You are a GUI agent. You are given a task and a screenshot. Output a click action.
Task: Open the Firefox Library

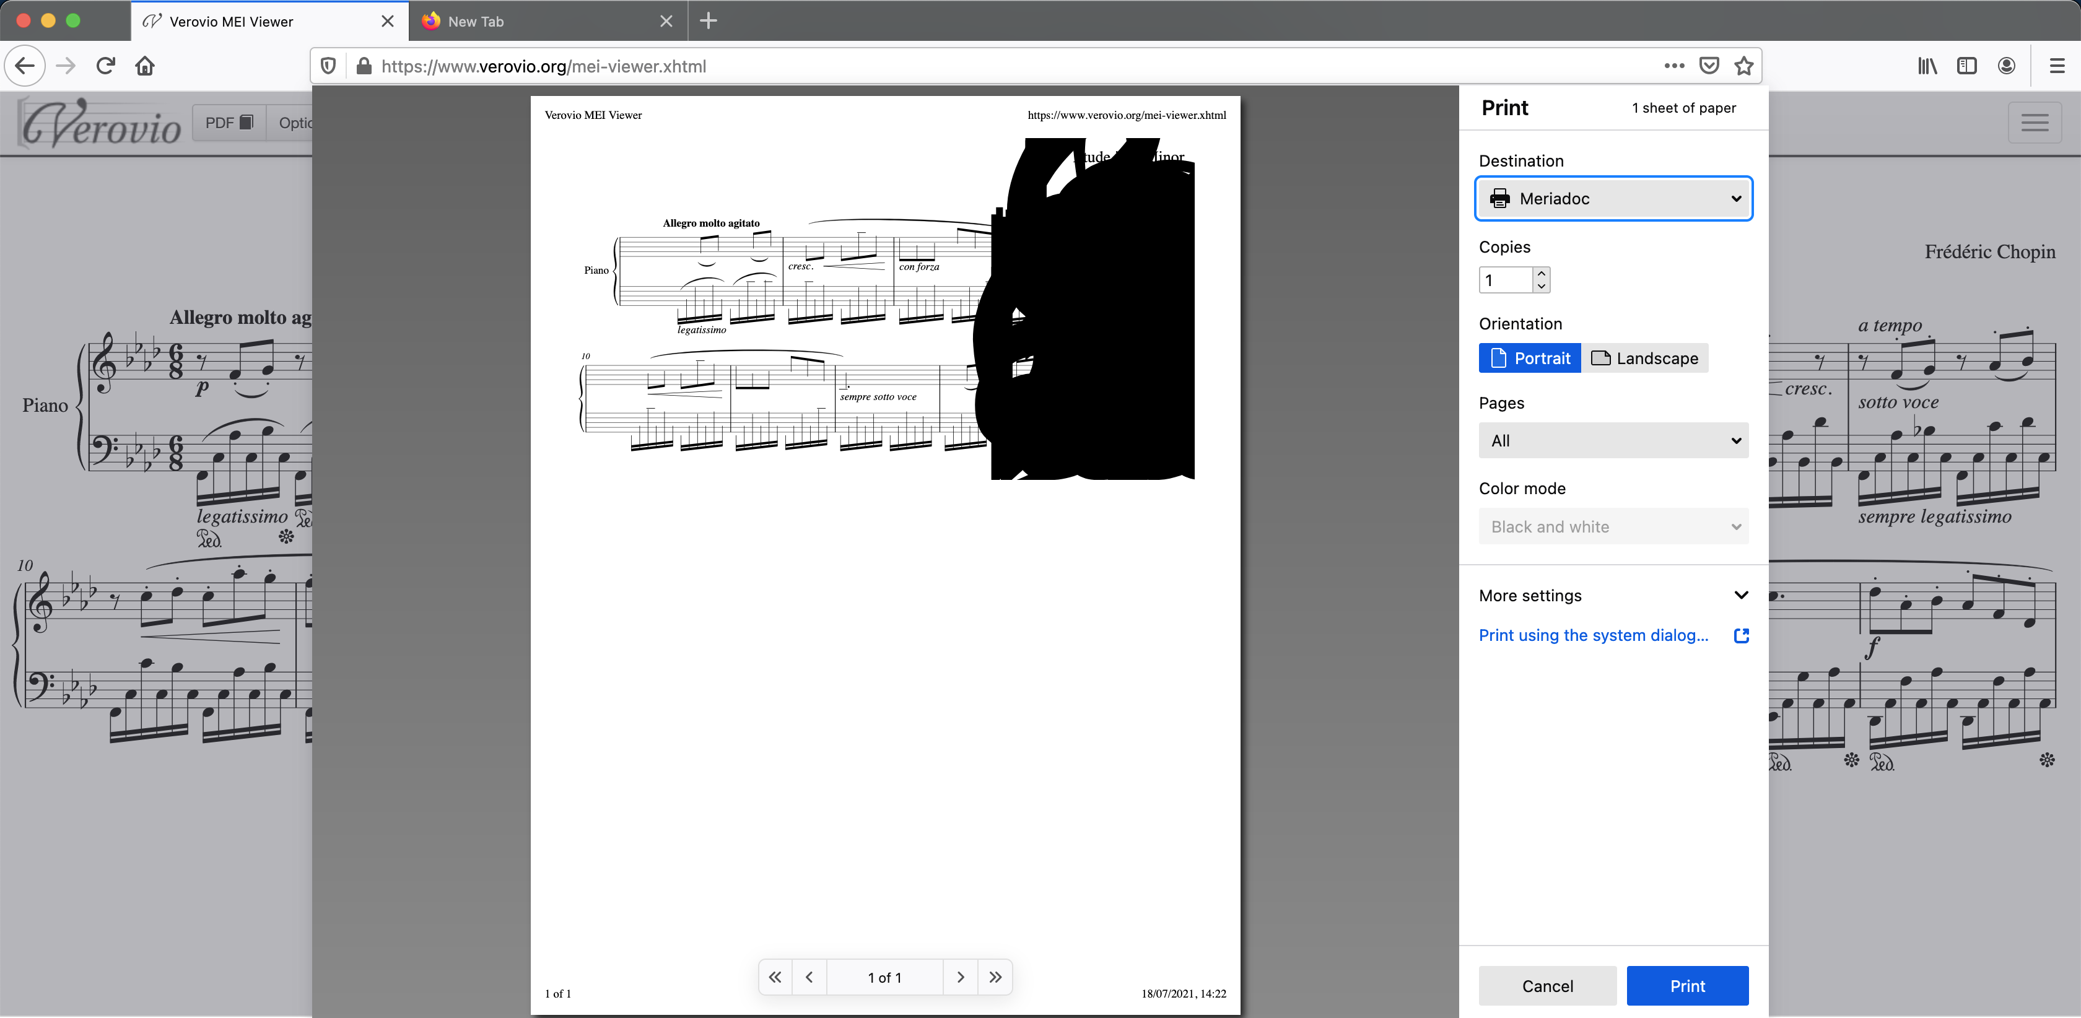click(1927, 66)
